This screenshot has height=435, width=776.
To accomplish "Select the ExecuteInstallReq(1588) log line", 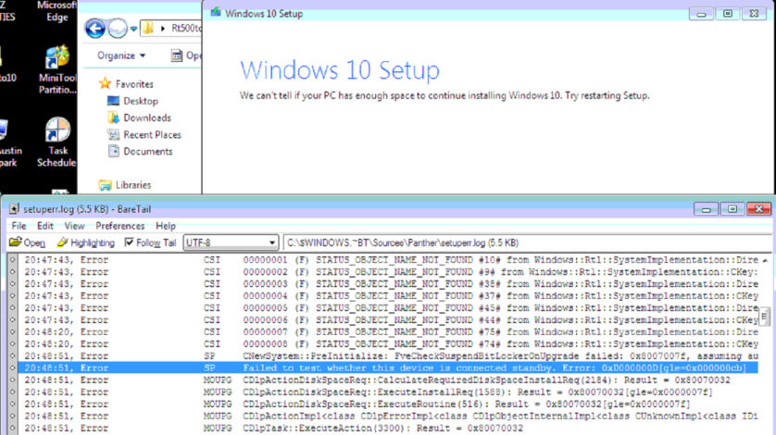I will (388, 391).
